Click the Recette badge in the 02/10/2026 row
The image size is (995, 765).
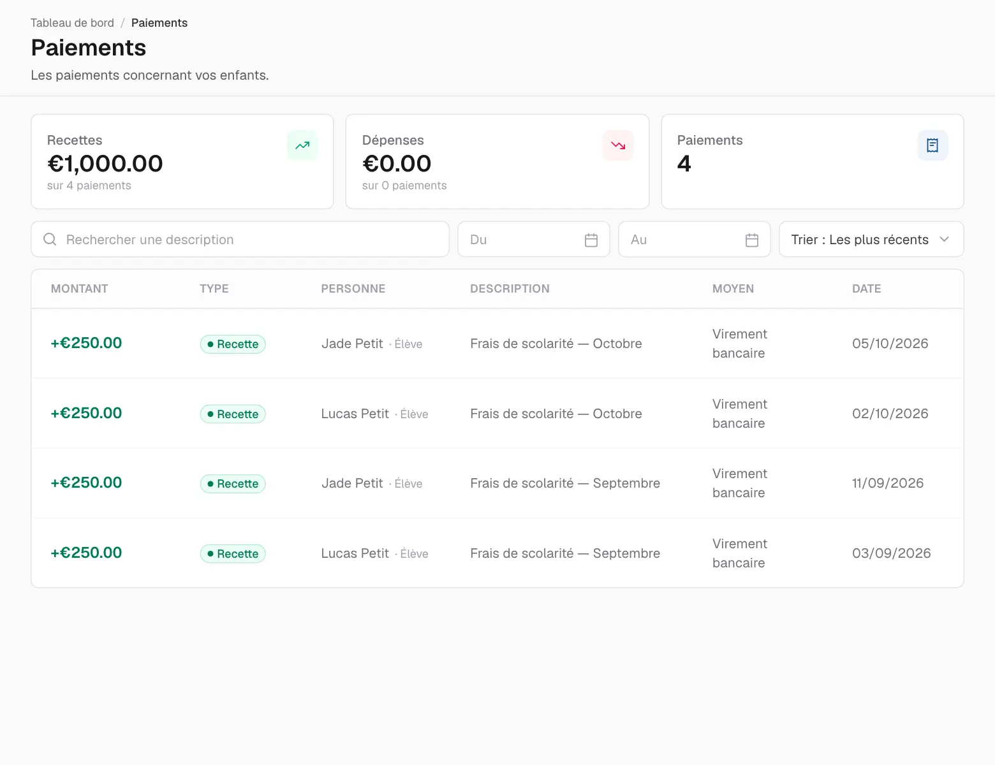coord(233,414)
